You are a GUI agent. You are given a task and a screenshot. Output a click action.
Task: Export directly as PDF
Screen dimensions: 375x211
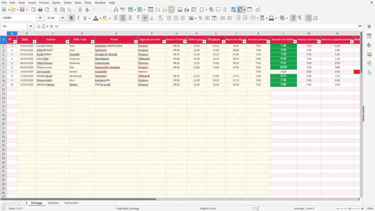pyautogui.click(x=33, y=10)
